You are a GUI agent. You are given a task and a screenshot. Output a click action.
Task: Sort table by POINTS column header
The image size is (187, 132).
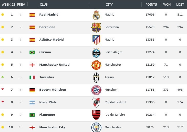[151, 5]
